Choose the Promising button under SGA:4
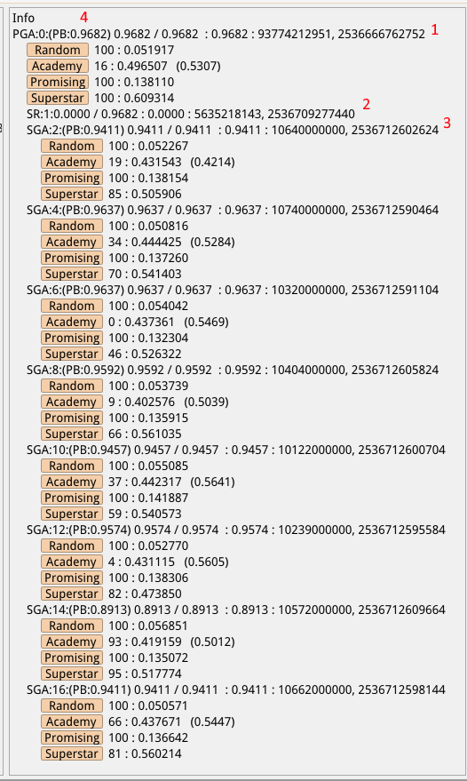 [72, 258]
